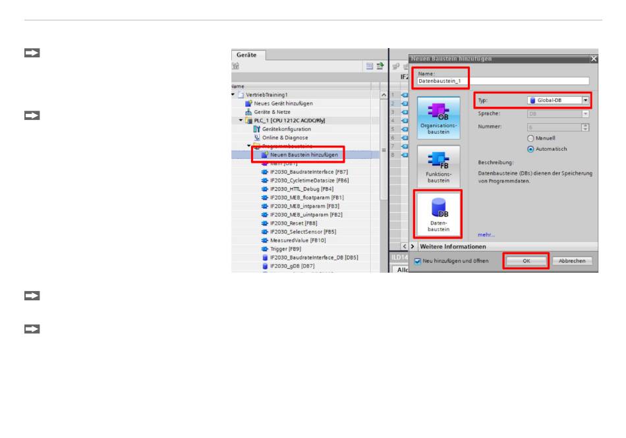Choose the Organisationsbaustein (OB) block type
The image size is (626, 438).
pyautogui.click(x=438, y=118)
